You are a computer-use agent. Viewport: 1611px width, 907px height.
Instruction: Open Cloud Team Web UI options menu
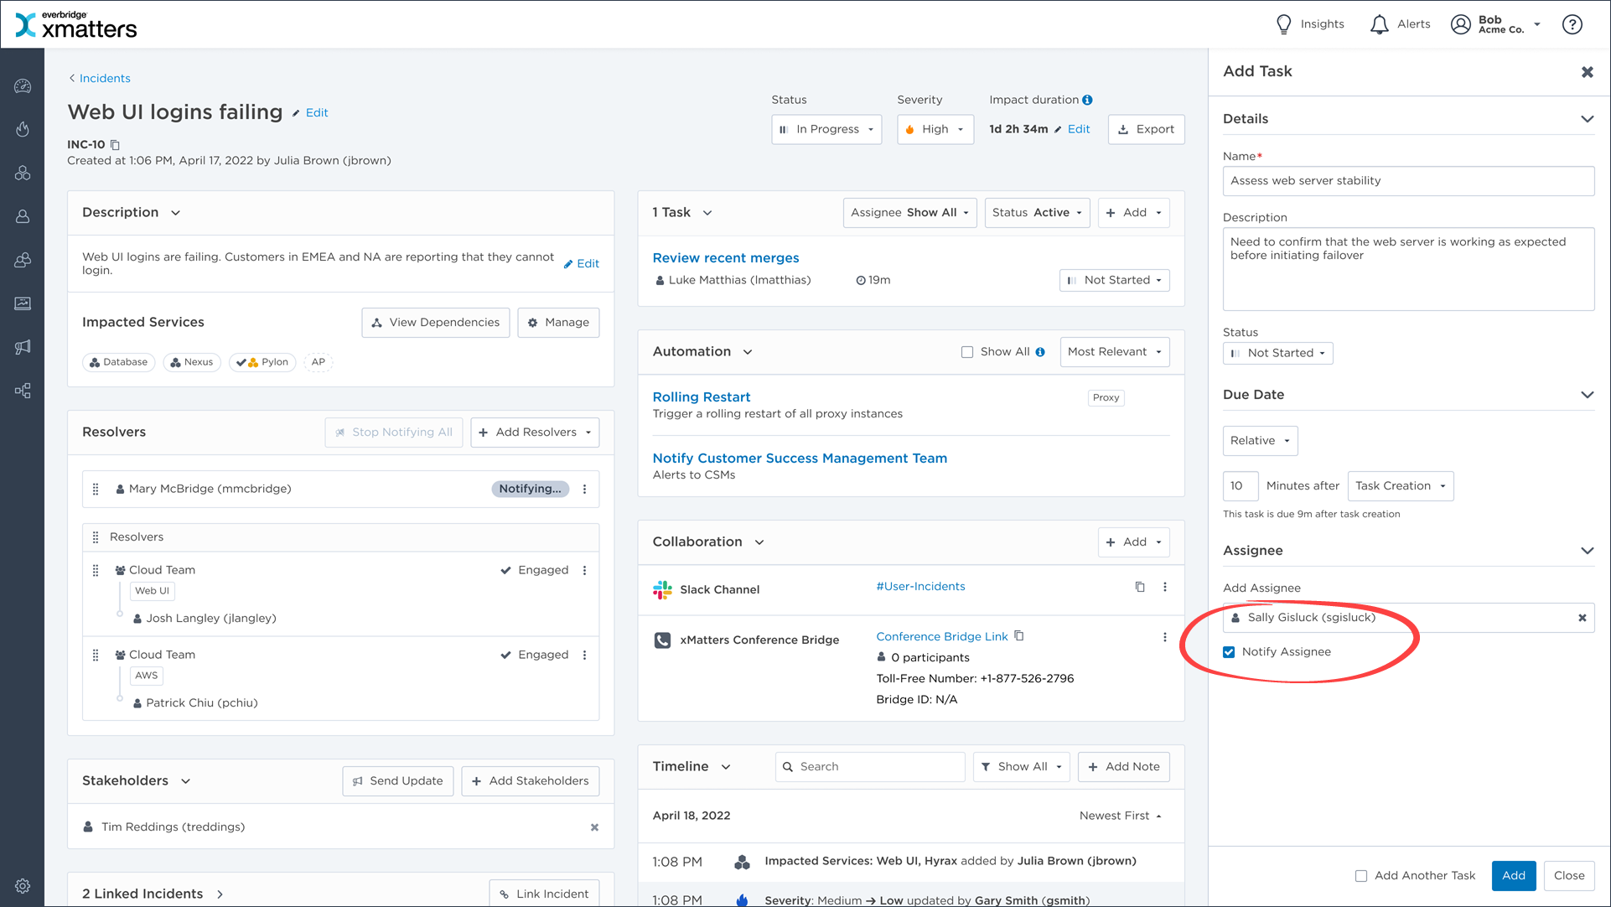(585, 570)
